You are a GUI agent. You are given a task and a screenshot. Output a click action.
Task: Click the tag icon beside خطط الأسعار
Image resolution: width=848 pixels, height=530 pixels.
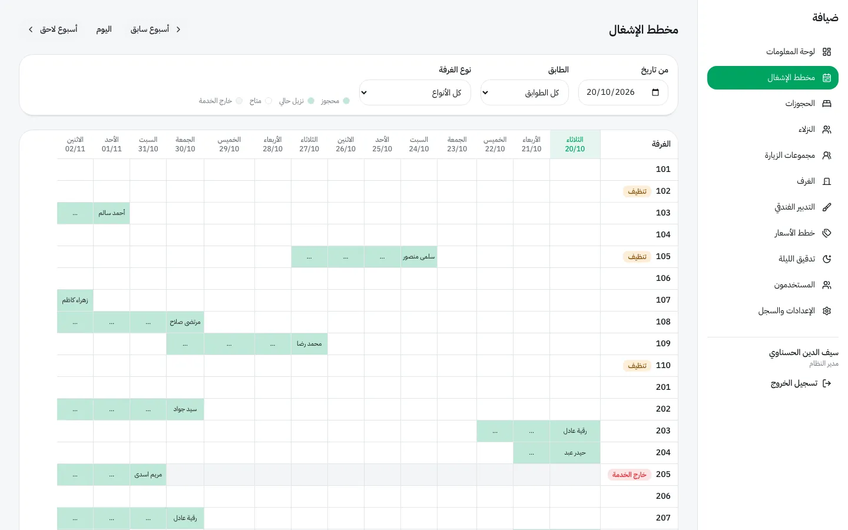(x=827, y=233)
